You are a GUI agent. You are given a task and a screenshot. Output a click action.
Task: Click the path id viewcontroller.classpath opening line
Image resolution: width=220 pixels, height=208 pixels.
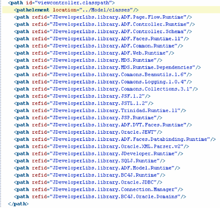pos(61,3)
